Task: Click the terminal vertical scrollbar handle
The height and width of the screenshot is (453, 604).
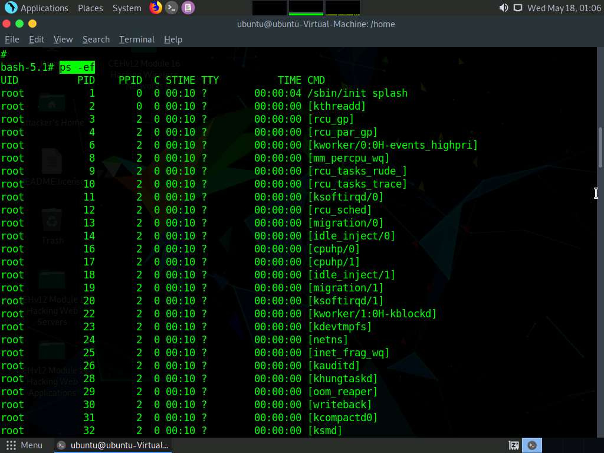Action: (600, 147)
